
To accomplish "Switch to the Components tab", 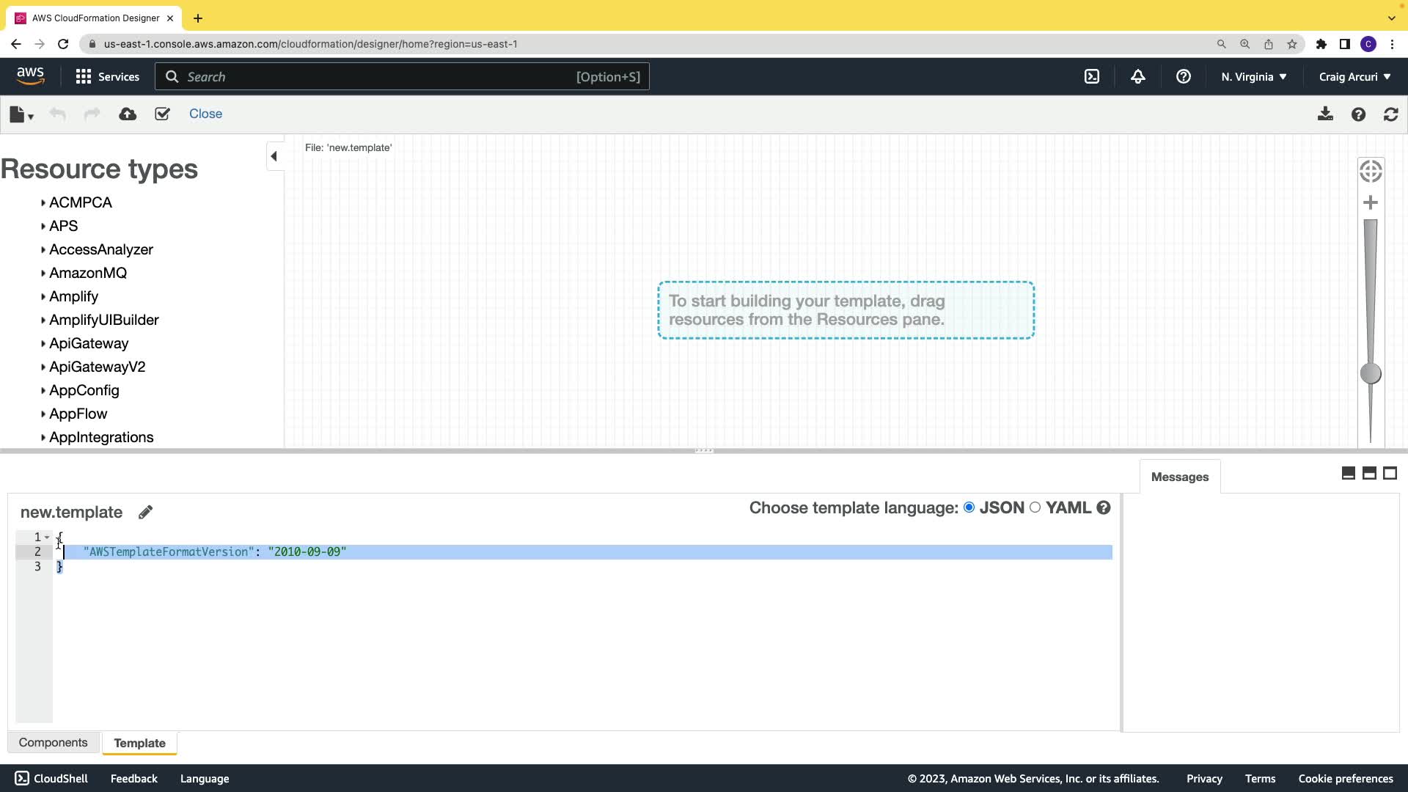I will pyautogui.click(x=53, y=743).
